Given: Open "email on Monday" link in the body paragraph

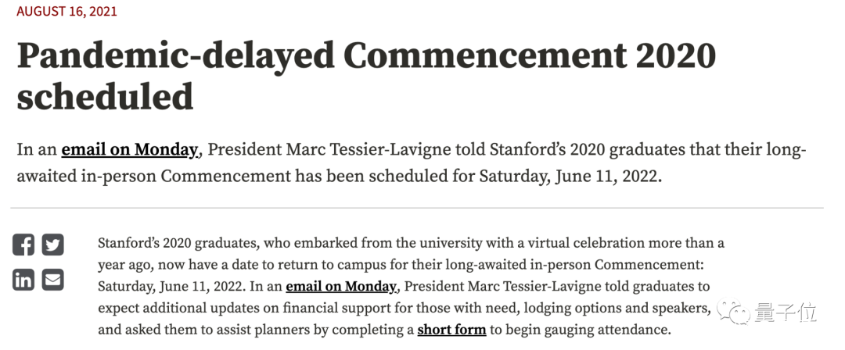Looking at the screenshot, I should (340, 286).
